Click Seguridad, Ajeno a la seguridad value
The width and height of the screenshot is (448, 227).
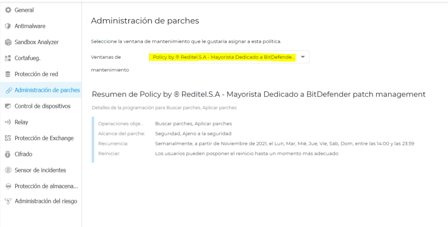[193, 134]
